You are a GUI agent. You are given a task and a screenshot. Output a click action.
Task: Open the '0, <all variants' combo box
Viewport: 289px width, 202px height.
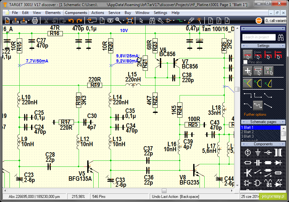(276, 21)
